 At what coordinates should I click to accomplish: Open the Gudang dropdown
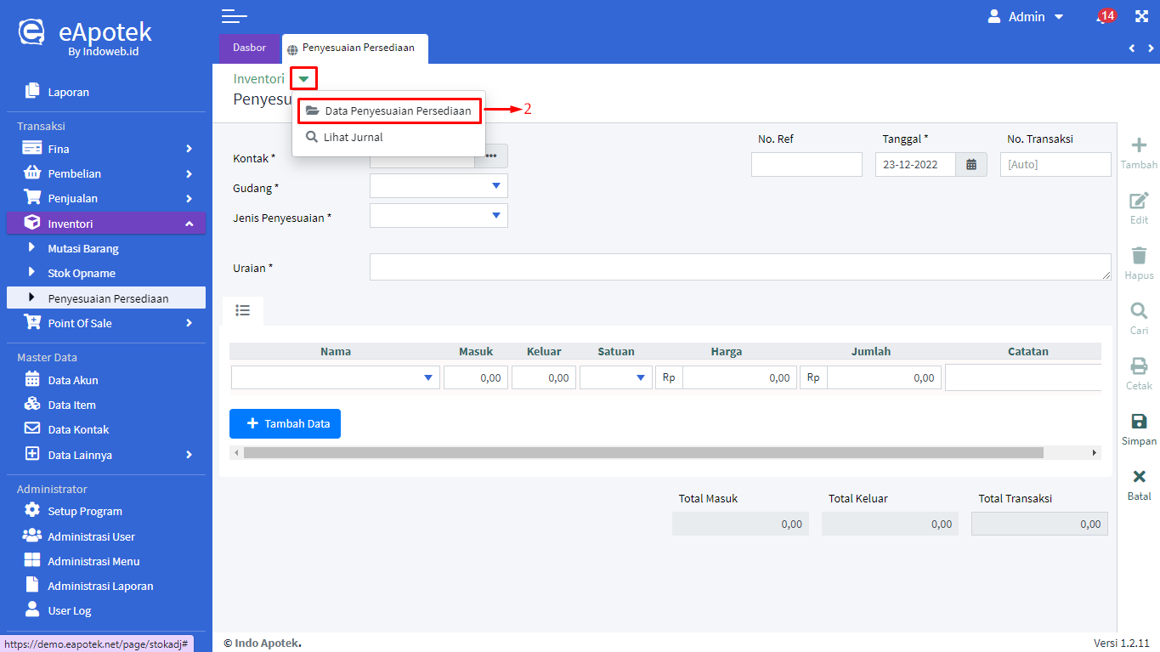click(x=439, y=186)
